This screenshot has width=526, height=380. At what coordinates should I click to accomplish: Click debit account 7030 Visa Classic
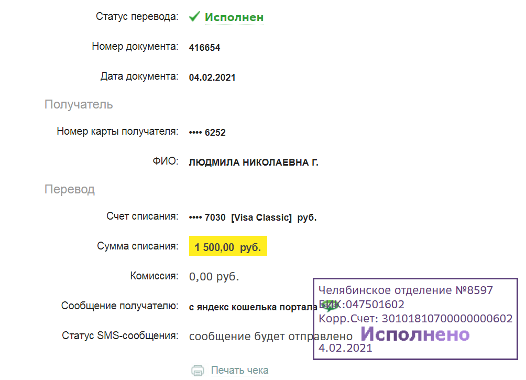pyautogui.click(x=253, y=218)
